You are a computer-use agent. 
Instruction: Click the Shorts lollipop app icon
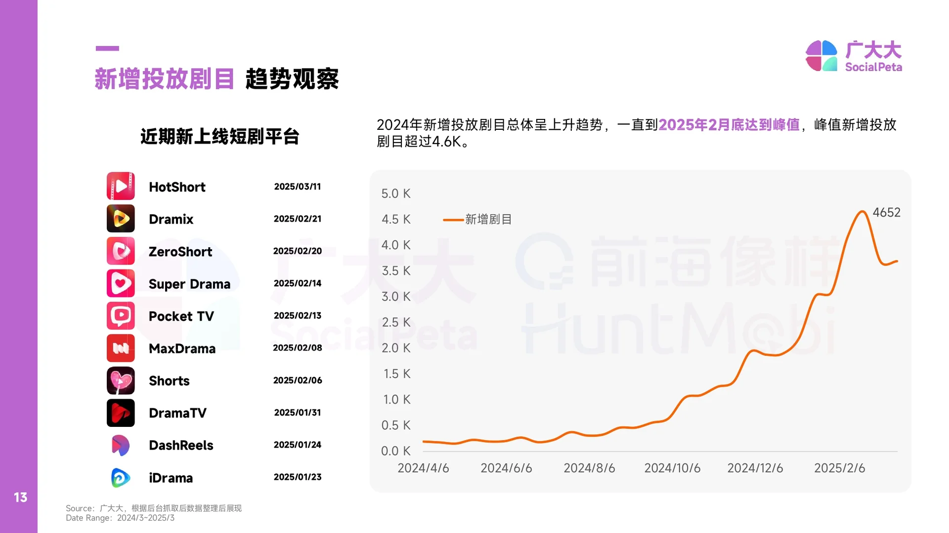coord(120,381)
